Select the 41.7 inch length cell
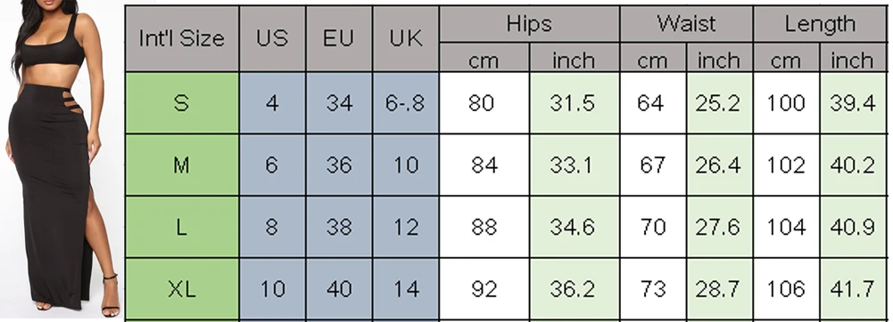The image size is (893, 322). click(853, 289)
